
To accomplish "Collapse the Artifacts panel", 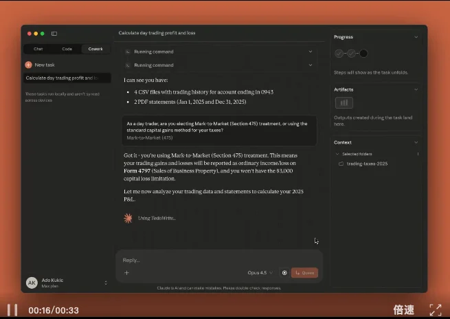I will coord(416,89).
